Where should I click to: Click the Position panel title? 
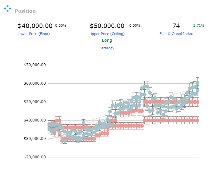(x=25, y=11)
